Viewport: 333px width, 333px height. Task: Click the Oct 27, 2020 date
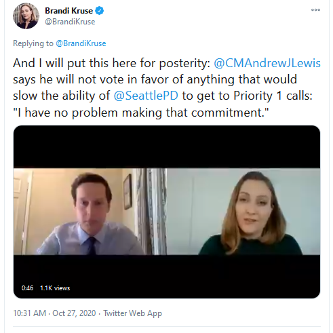tap(74, 313)
